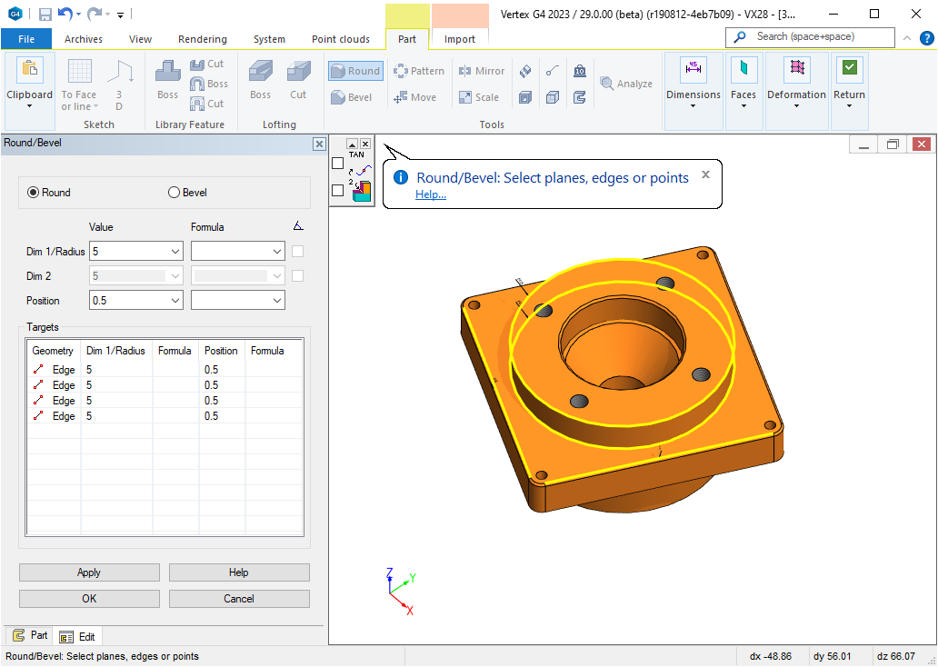Toggle the tangent curve chain checkbox
The height and width of the screenshot is (667, 938).
click(338, 164)
